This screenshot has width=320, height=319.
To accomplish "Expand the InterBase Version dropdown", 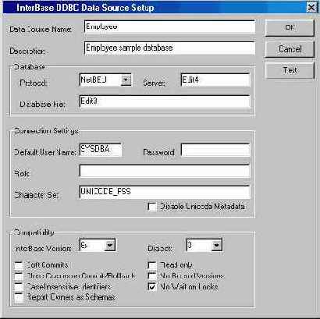I will point(110,245).
